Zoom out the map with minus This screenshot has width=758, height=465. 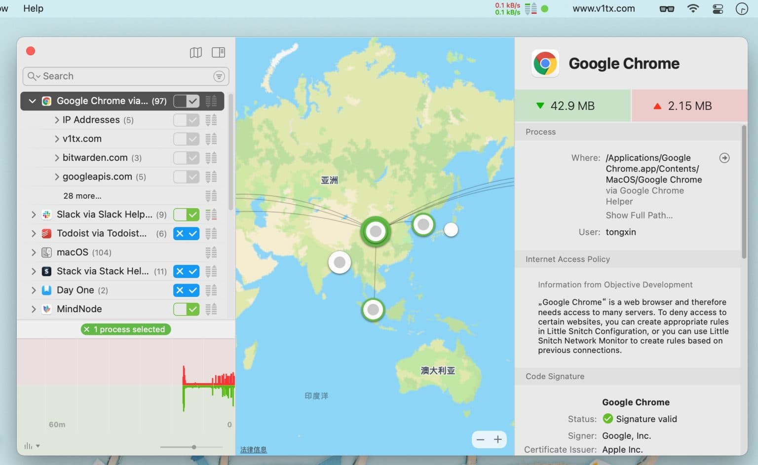[480, 439]
